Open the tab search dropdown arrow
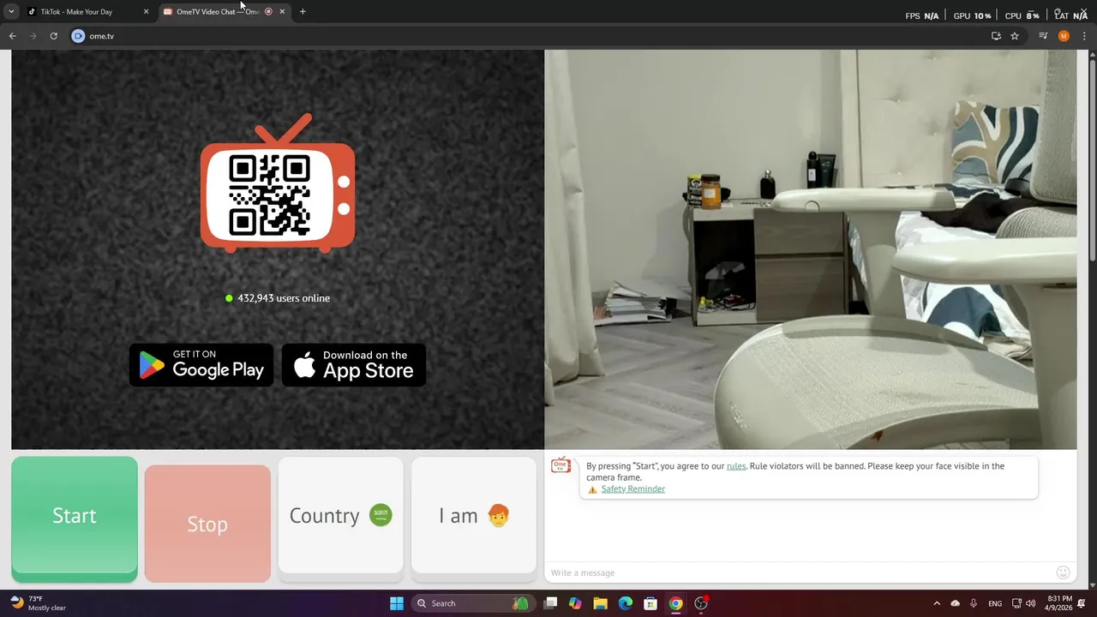 [x=11, y=12]
